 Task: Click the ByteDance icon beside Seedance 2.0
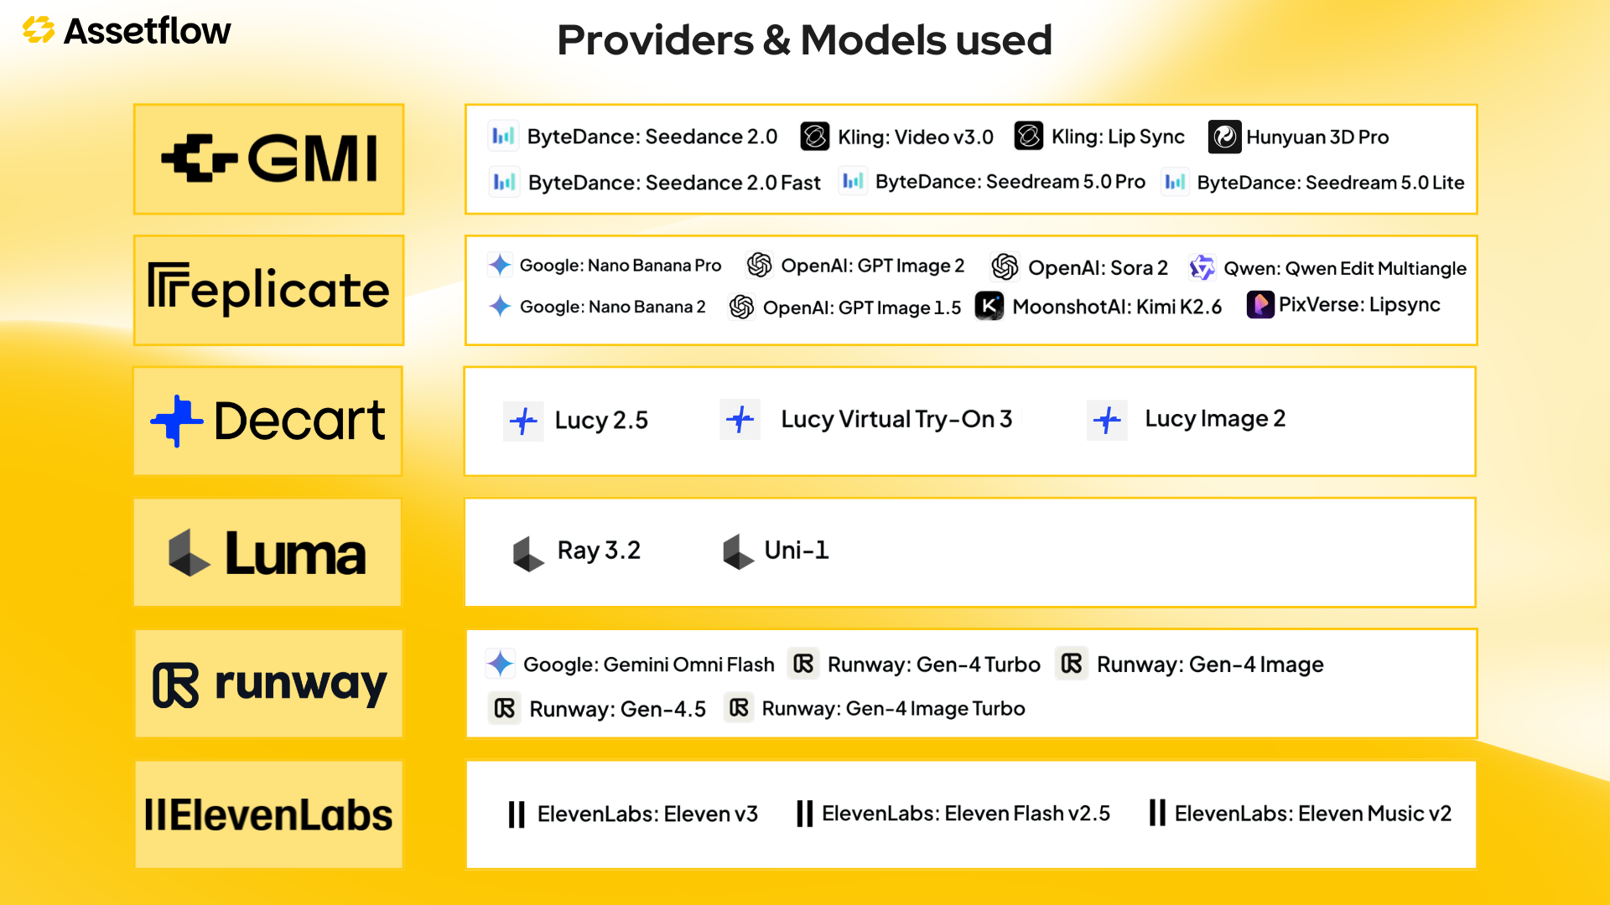(503, 136)
